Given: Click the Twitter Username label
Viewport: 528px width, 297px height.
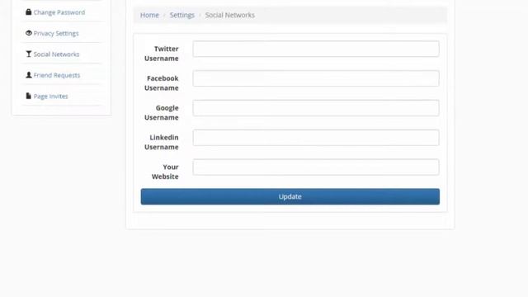Looking at the screenshot, I should click(162, 54).
